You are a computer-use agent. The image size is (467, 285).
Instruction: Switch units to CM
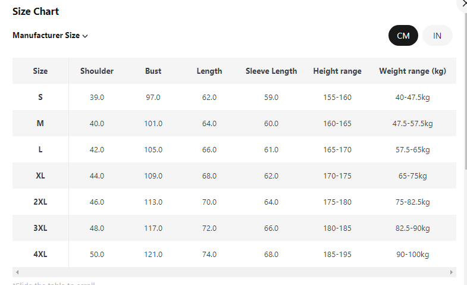[x=403, y=36]
